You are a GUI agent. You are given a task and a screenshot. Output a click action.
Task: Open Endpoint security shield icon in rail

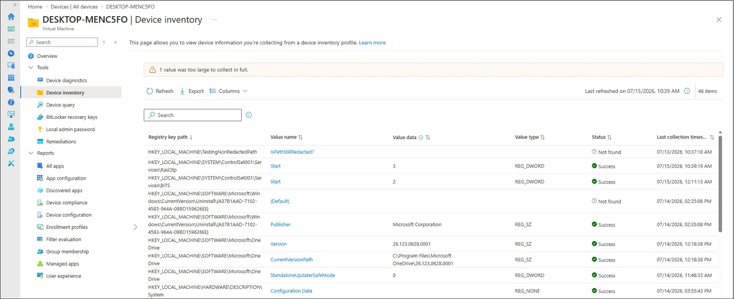coord(11,90)
